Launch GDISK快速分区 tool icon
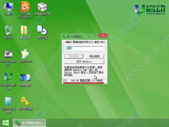 (8, 58)
